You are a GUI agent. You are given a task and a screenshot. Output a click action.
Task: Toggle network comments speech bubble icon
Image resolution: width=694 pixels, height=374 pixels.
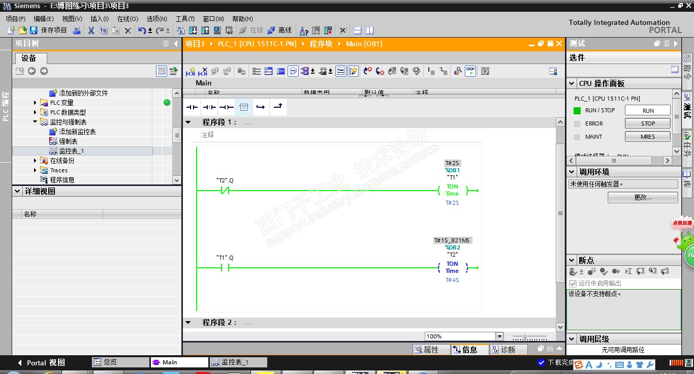(293, 72)
